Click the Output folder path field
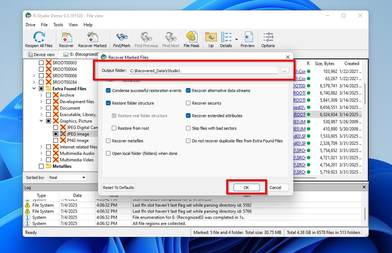This screenshot has width=392, height=253. pyautogui.click(x=203, y=71)
